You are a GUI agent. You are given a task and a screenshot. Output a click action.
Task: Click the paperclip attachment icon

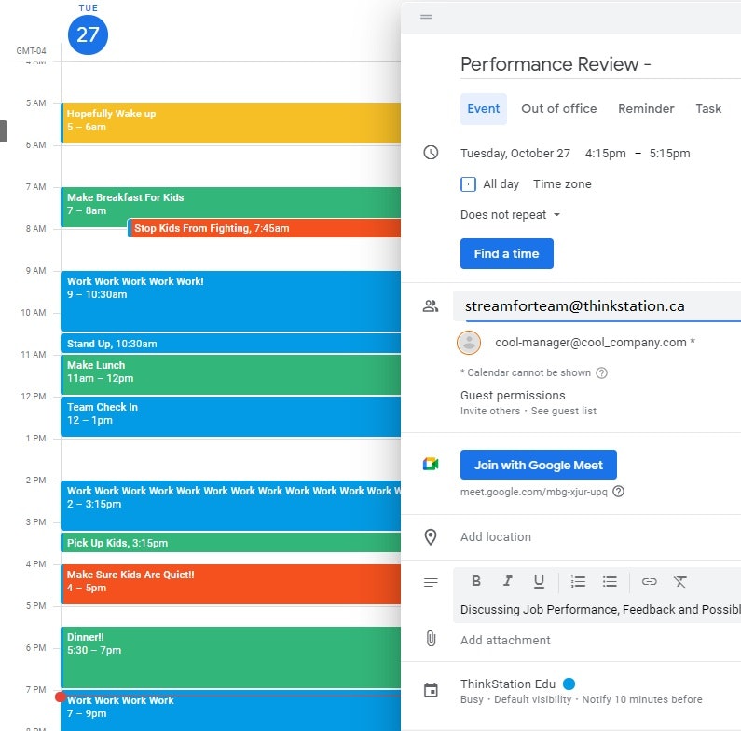(x=431, y=639)
